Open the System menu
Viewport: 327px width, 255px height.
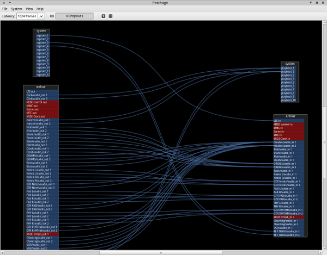tap(16, 9)
